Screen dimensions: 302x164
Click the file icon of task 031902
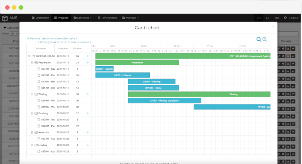pos(39,107)
